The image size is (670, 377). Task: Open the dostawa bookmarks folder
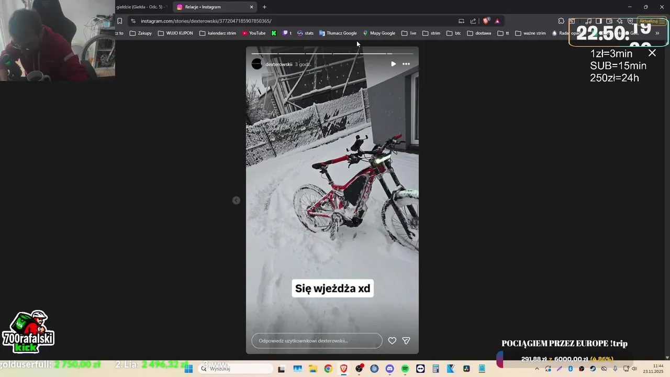point(479,33)
